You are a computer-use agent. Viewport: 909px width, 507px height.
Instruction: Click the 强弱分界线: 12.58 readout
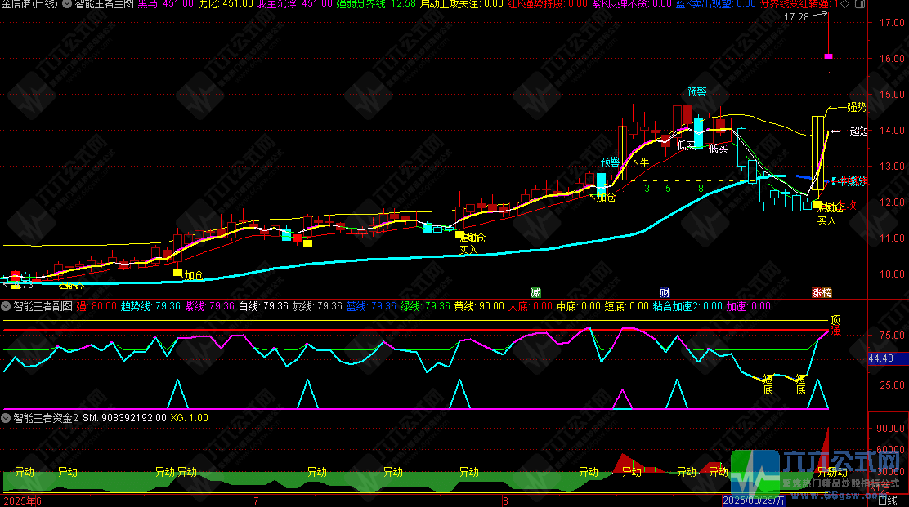[x=376, y=3]
